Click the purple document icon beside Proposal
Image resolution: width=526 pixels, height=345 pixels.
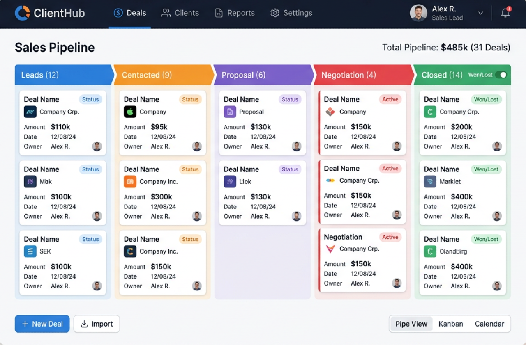230,112
